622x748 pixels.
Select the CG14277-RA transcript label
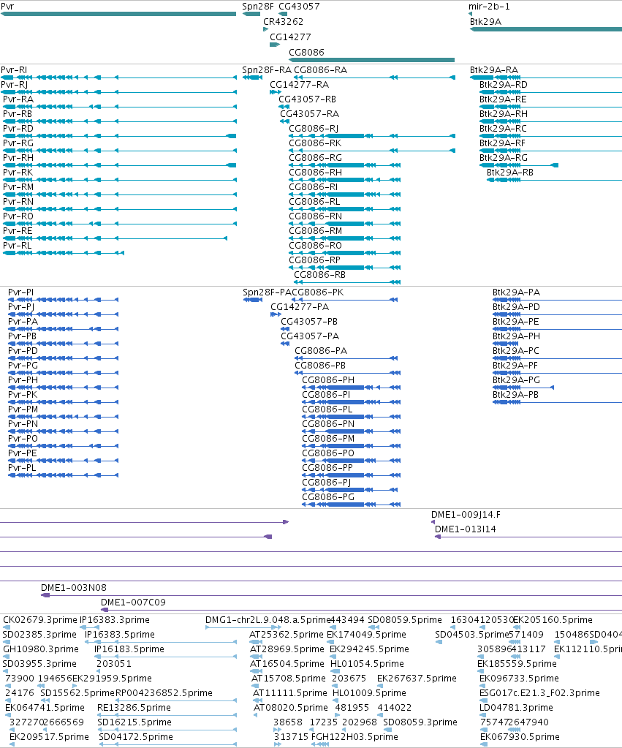pyautogui.click(x=300, y=85)
